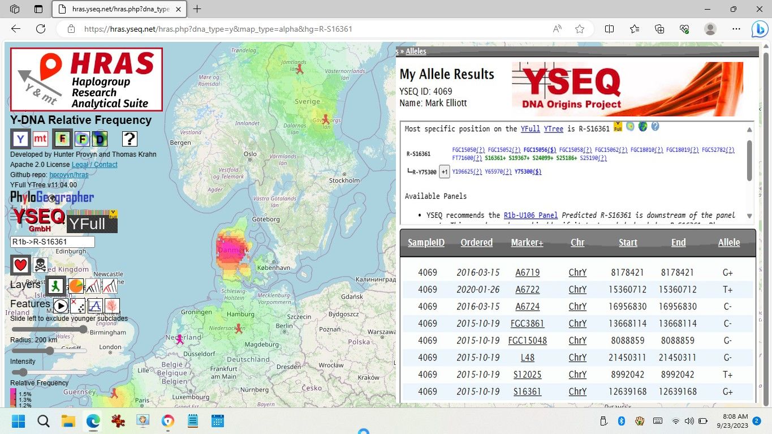Add page to favorites with star icon
The image size is (772, 434).
pyautogui.click(x=580, y=29)
